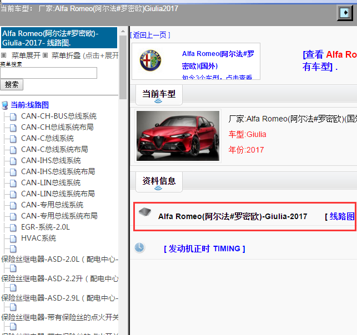Select the 资料信息 tab header

[159, 182]
